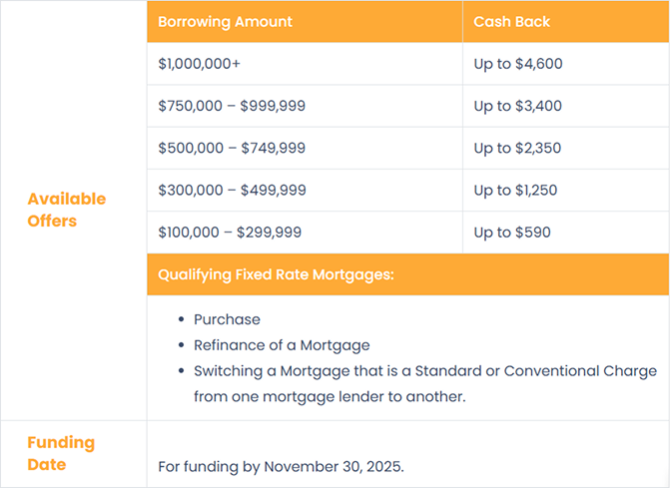
Task: Click the Cash Back column header
Action: click(x=511, y=21)
